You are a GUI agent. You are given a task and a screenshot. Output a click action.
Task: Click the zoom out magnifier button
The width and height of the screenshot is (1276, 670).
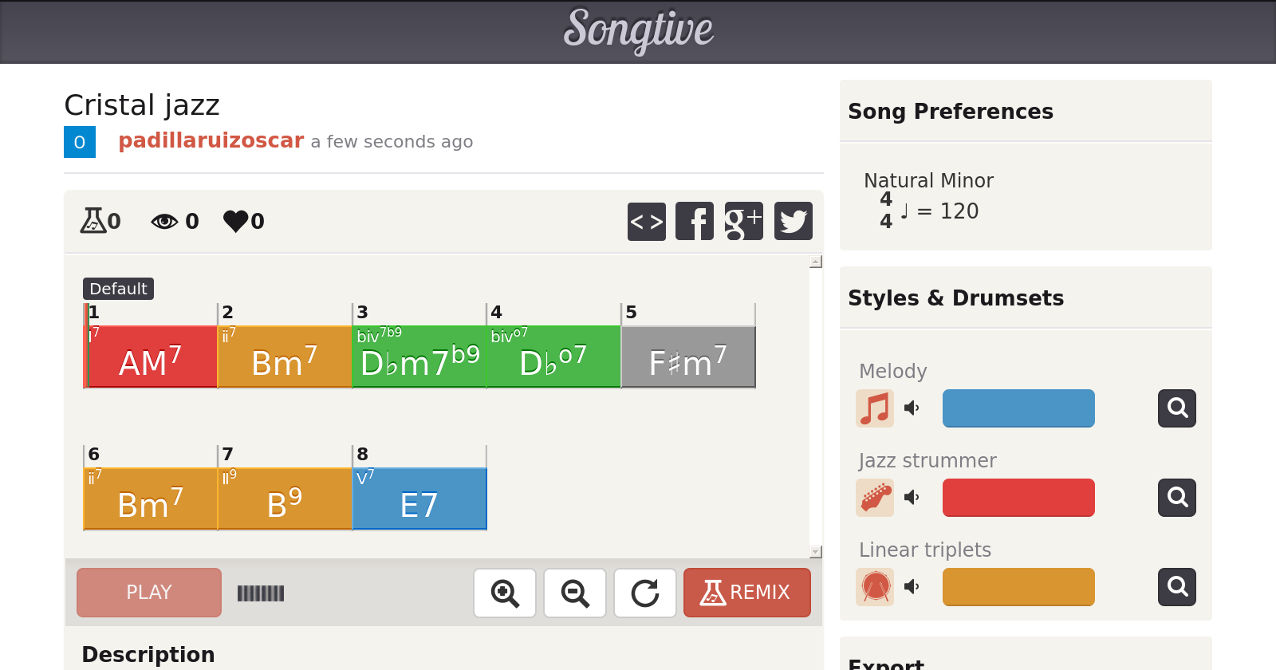575,593
